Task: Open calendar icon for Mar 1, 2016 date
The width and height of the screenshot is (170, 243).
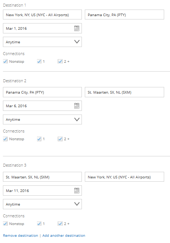Action: point(77,28)
